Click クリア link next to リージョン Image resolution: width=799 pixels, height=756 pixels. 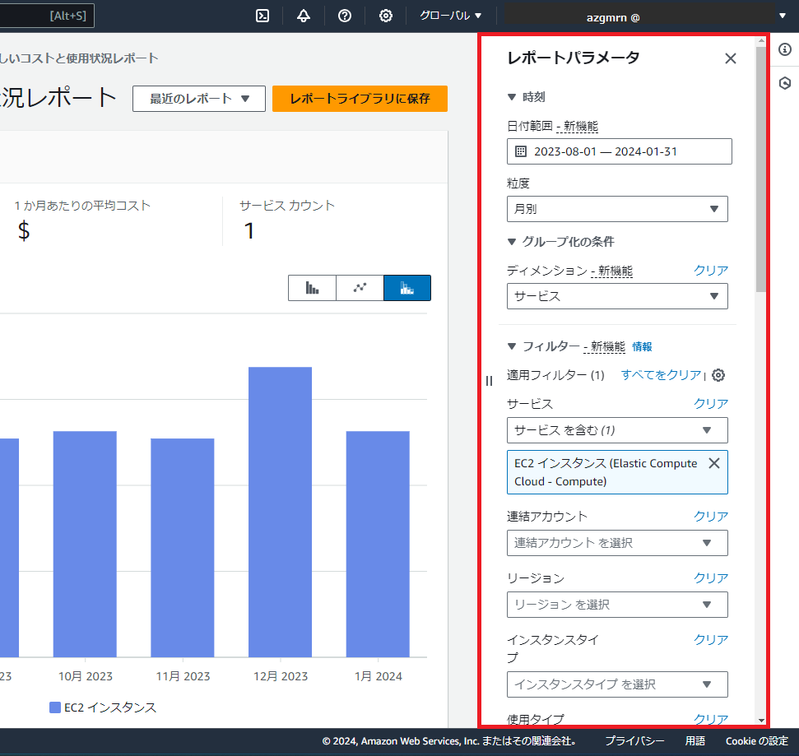pos(710,577)
